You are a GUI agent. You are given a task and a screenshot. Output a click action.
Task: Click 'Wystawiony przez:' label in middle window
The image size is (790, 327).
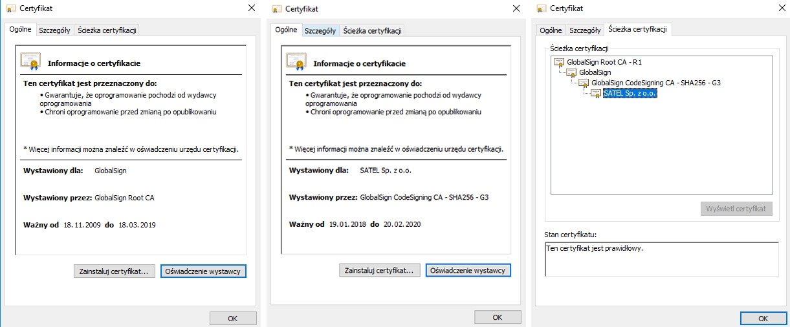click(323, 197)
